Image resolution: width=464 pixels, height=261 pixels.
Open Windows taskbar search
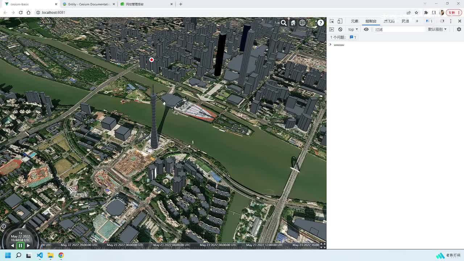[x=18, y=255]
